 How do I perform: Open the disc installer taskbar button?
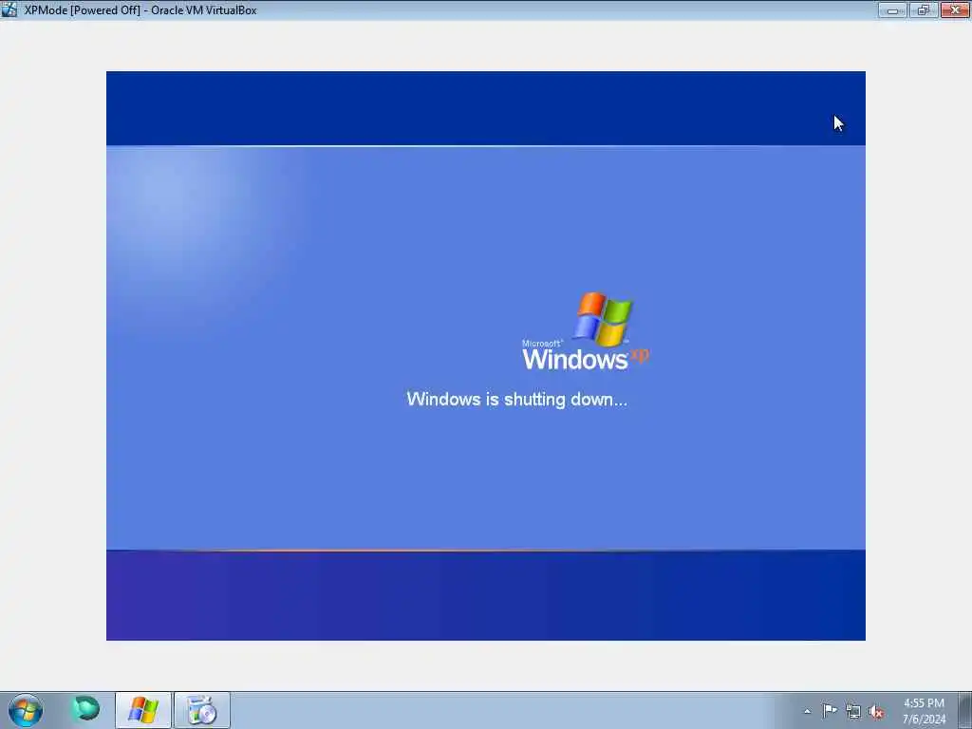click(202, 710)
